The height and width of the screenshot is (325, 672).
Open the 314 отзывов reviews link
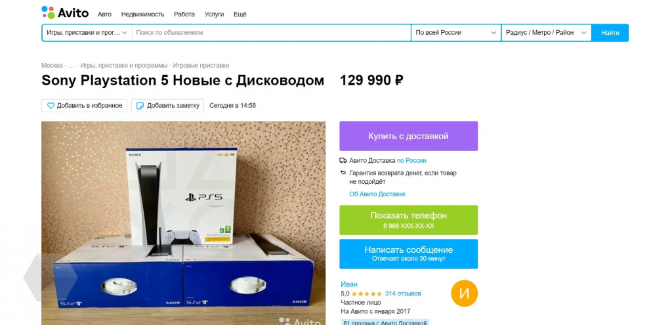click(x=403, y=293)
